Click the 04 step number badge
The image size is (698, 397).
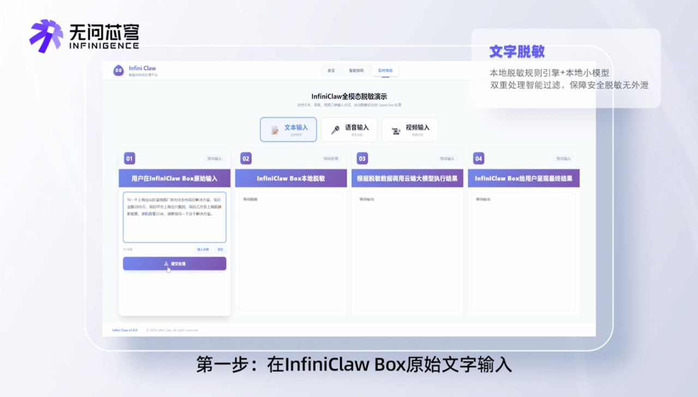[478, 158]
